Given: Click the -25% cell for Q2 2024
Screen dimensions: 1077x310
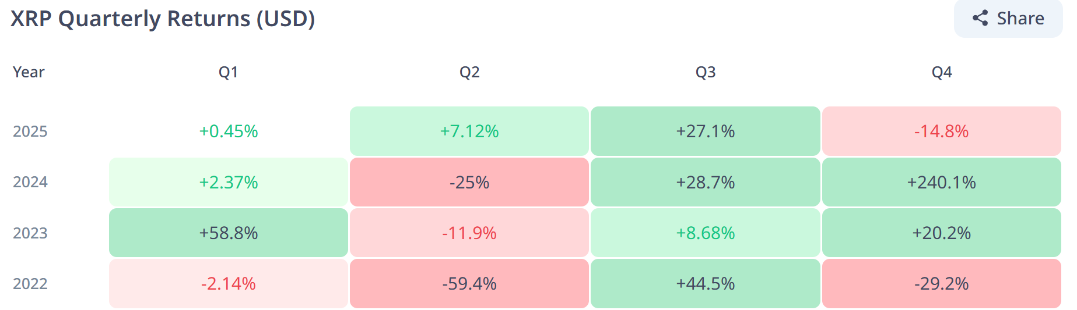Looking at the screenshot, I should (469, 182).
